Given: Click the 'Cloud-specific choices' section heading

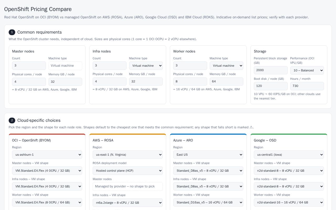Looking at the screenshot, I should (39, 120).
